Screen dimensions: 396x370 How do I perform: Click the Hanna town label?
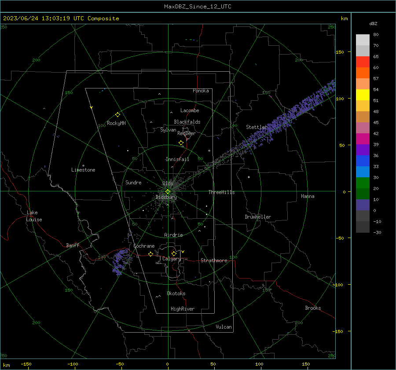308,196
